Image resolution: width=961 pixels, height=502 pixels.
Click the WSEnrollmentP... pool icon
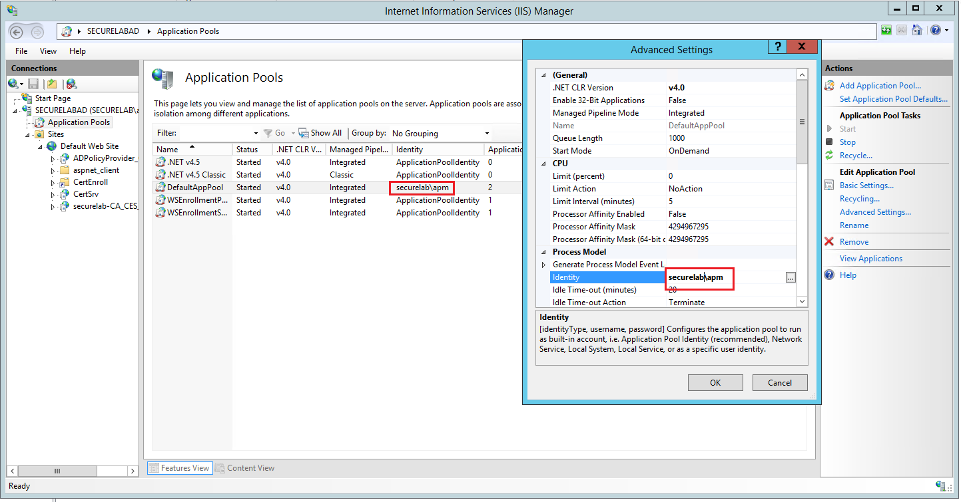[x=160, y=200]
